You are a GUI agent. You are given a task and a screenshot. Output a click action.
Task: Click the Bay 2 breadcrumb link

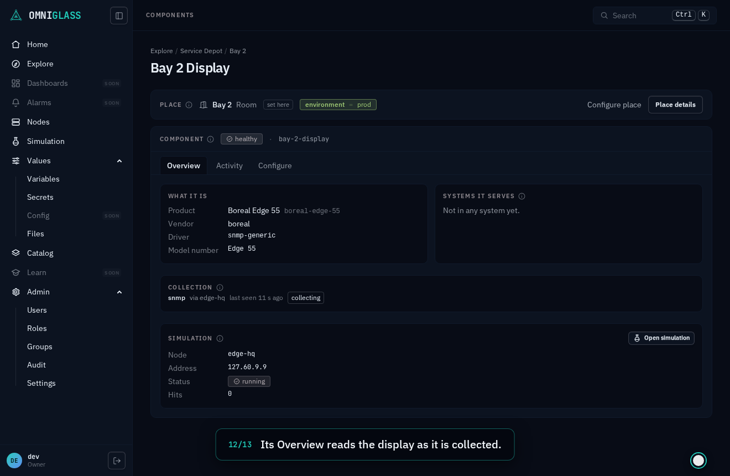click(238, 51)
